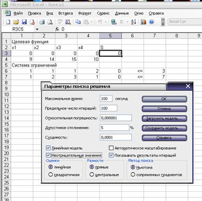This screenshot has height=201, width=202.
Task: Open the Chart Wizard icon
Action: click(x=143, y=22)
